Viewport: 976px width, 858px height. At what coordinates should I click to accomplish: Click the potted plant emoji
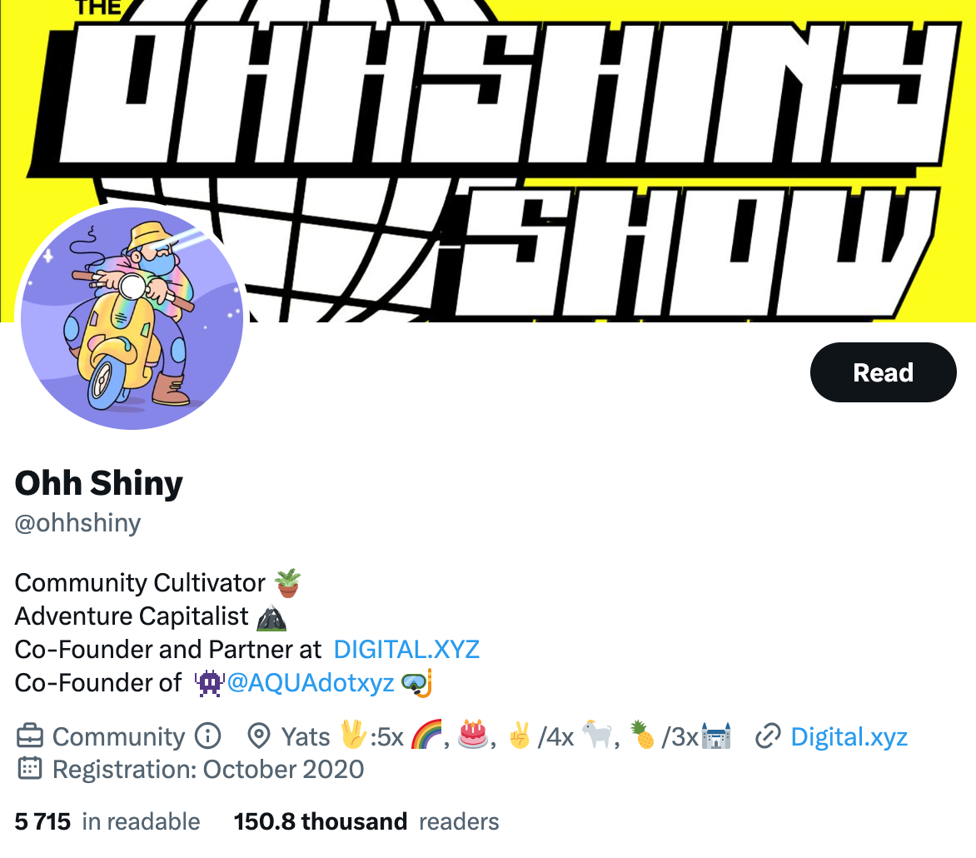pos(287,583)
